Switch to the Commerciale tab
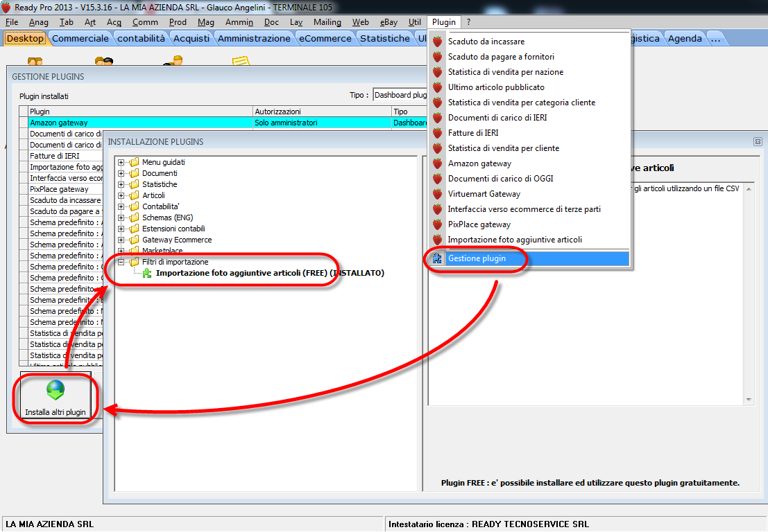768x532 pixels. coord(80,38)
